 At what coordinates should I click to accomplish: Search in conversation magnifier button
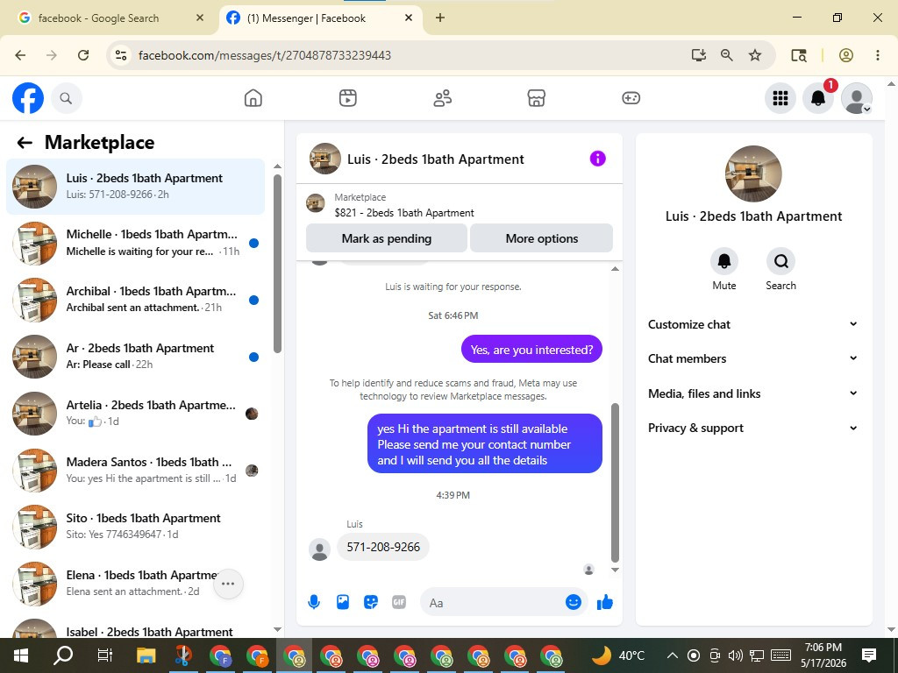pos(780,261)
